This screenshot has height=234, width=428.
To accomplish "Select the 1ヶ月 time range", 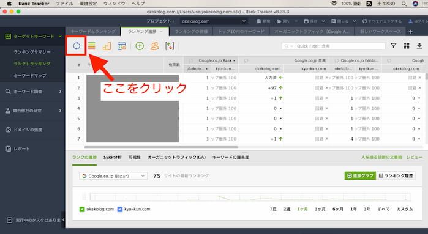I will [302, 209].
